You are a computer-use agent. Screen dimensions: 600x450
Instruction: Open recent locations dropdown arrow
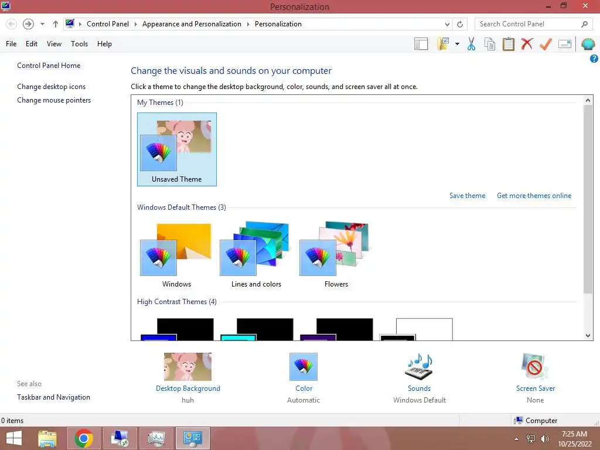(42, 24)
